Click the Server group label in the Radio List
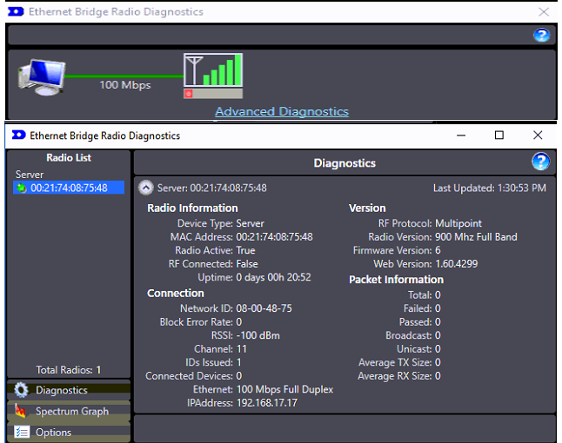The height and width of the screenshot is (443, 562). pos(29,175)
